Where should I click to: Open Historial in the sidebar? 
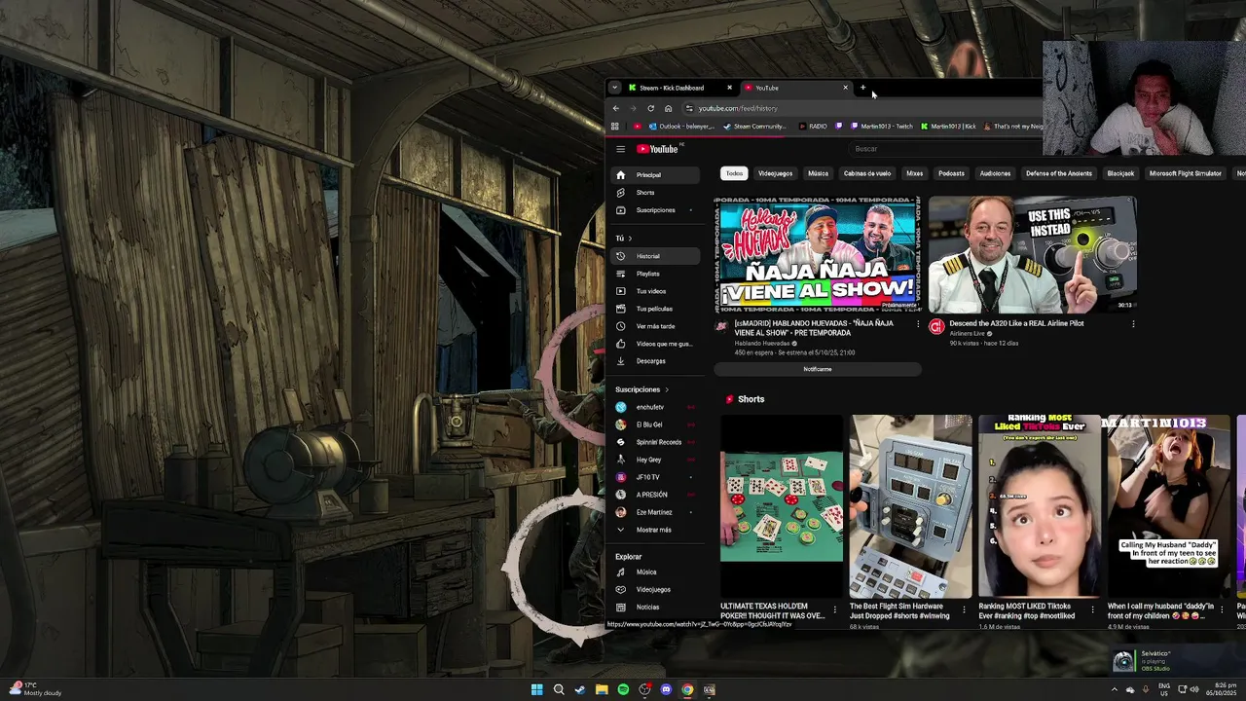(656, 256)
